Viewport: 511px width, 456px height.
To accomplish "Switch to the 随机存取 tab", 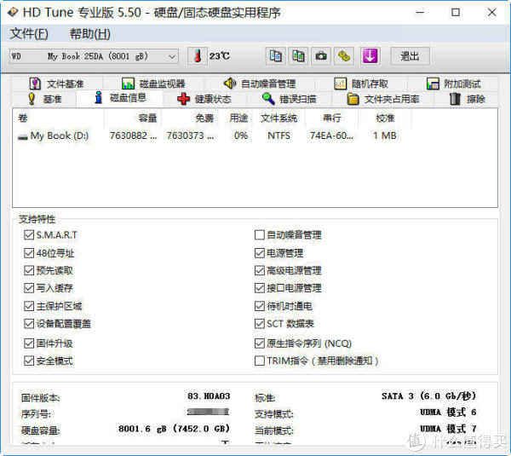I will [361, 84].
